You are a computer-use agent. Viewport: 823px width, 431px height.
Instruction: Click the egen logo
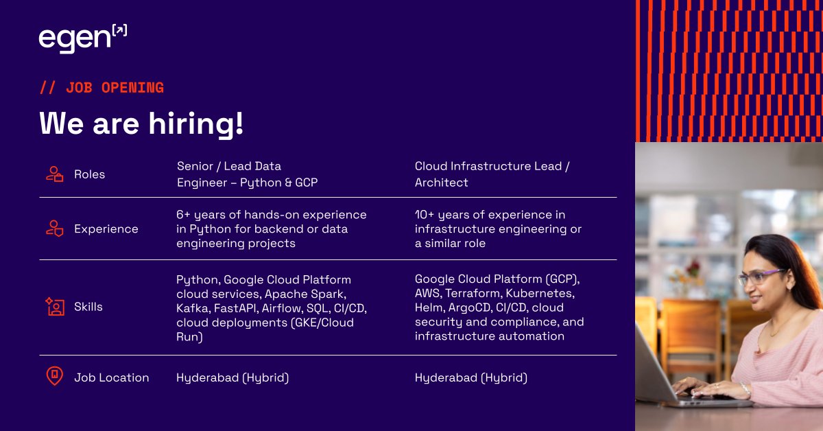click(83, 39)
